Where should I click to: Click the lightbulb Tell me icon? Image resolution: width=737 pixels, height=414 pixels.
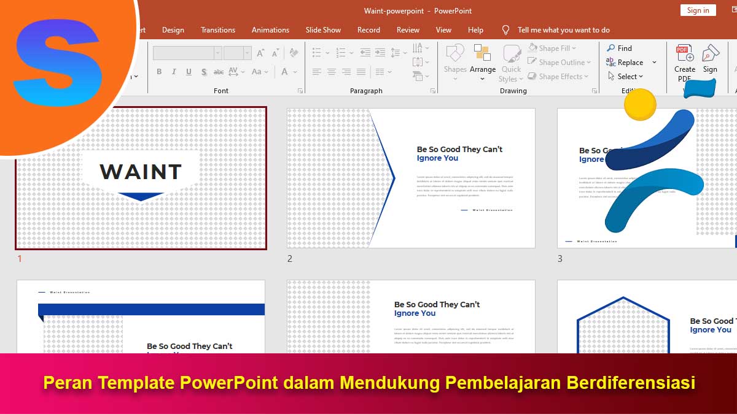point(505,29)
